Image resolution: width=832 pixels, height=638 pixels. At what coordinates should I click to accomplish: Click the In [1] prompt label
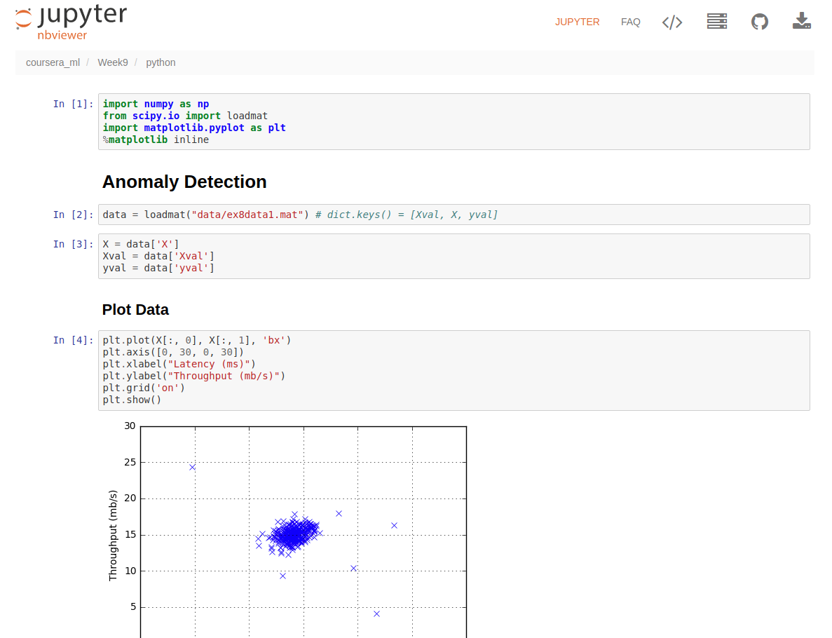(x=73, y=104)
